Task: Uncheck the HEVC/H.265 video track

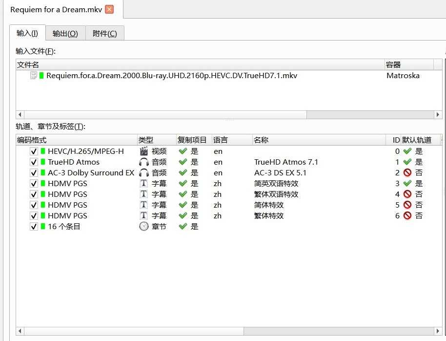Action: pyautogui.click(x=33, y=151)
